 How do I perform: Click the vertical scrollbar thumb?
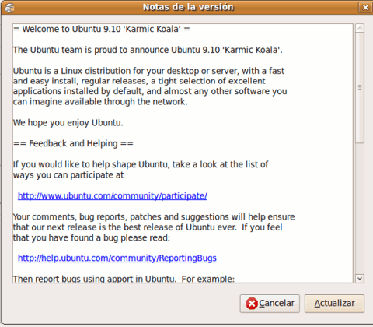point(360,87)
